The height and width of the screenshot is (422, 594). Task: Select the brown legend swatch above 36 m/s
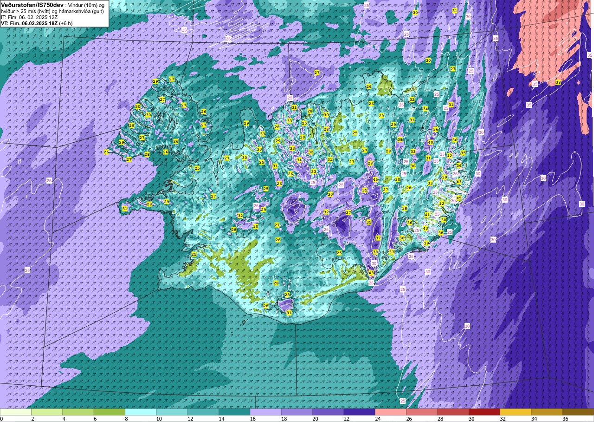coord(578,412)
